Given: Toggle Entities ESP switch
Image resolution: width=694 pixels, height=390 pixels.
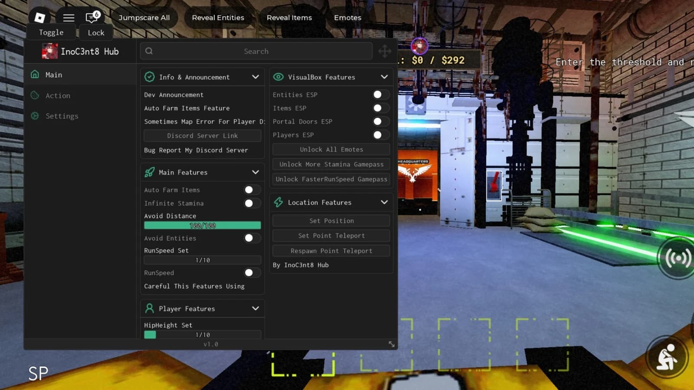Looking at the screenshot, I should 380,94.
